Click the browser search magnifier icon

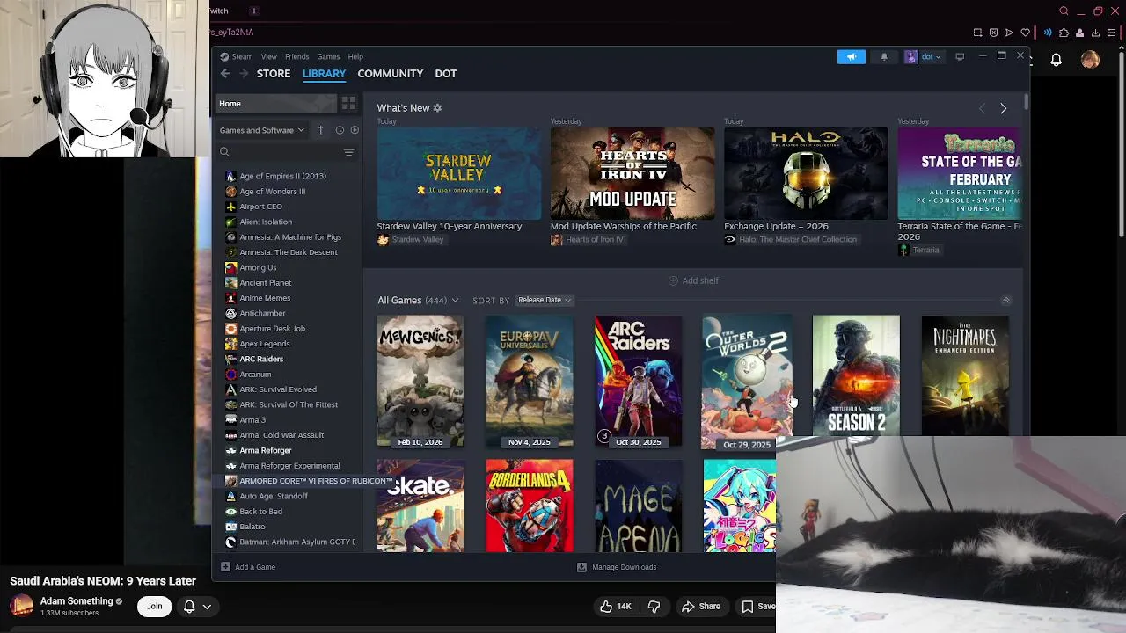[1064, 11]
